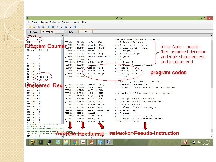Click the terminal icon on taskbar
Image resolution: width=216 pixels, height=162 pixels.
coord(41,142)
